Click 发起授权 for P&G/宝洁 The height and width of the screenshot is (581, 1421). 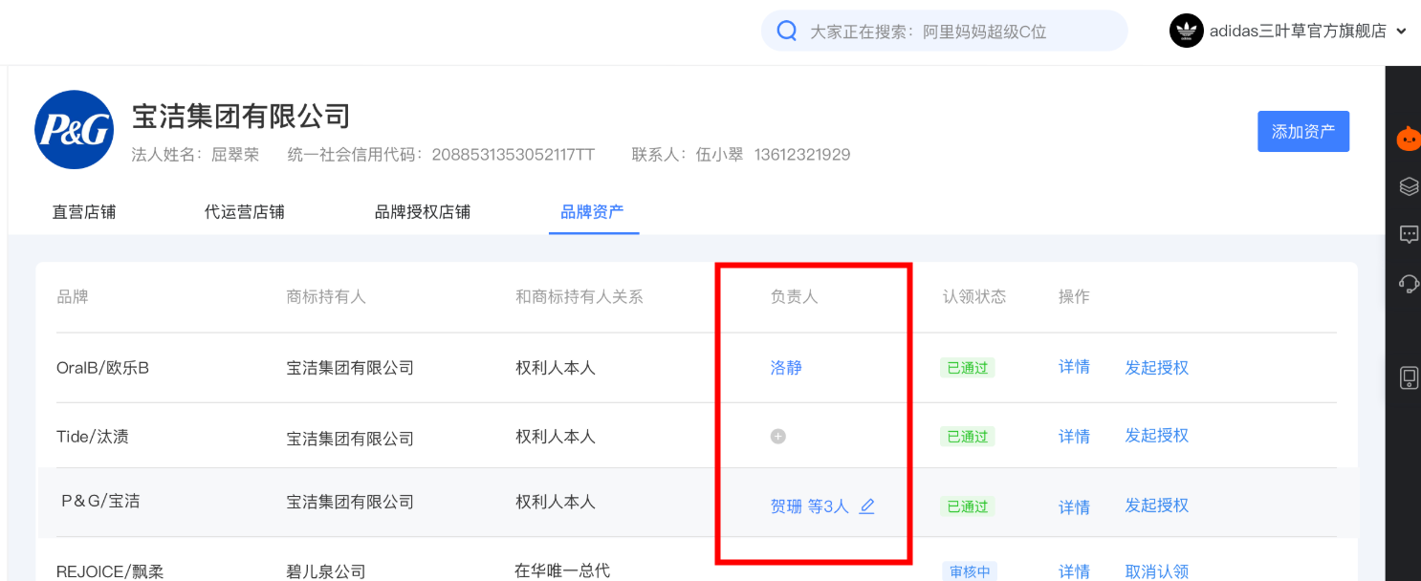pos(1157,505)
